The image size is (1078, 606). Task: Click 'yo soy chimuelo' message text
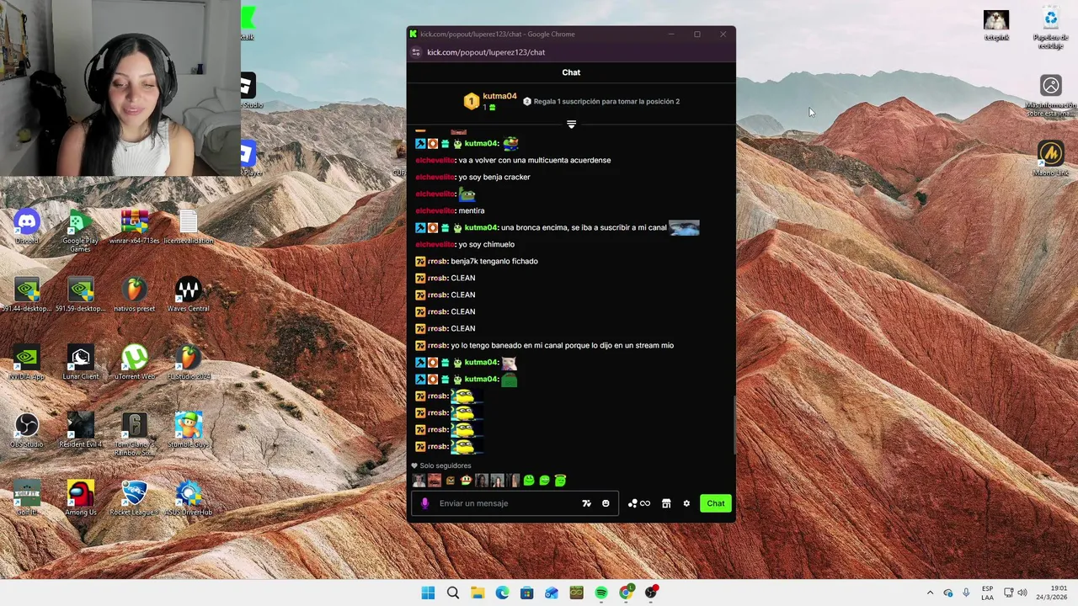486,244
